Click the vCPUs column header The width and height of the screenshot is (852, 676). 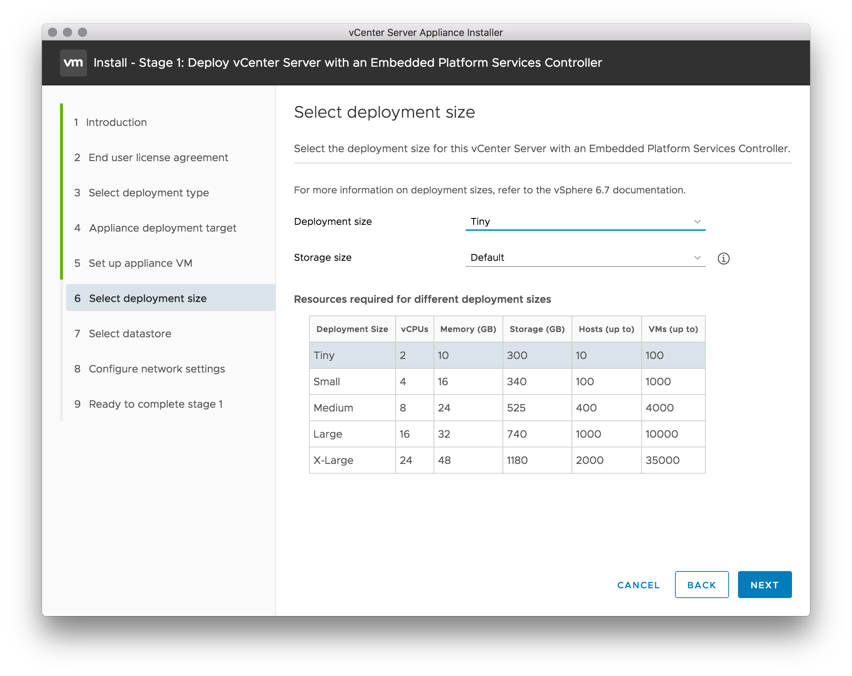click(x=414, y=329)
